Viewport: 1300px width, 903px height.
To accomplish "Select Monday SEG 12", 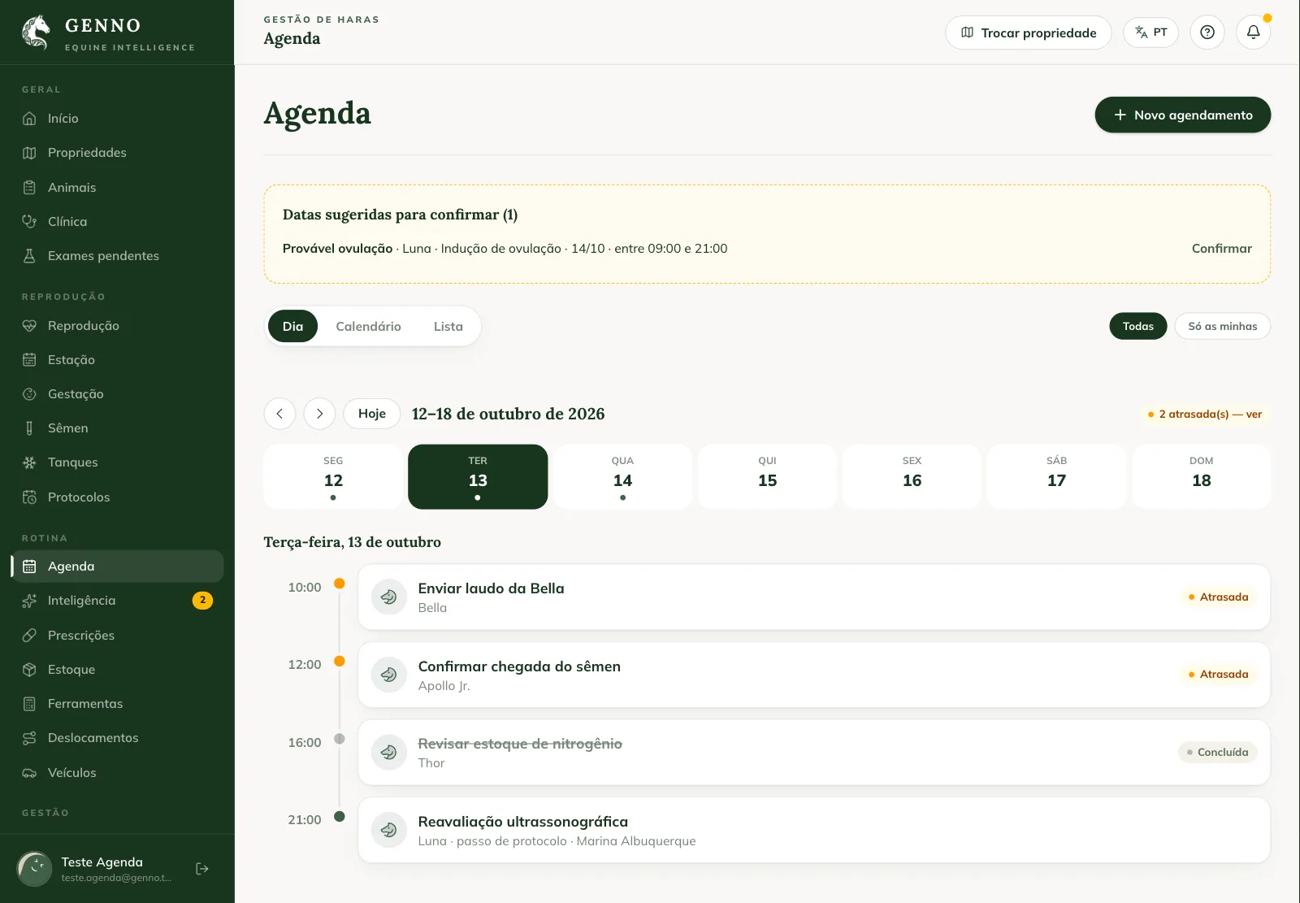I will coord(333,477).
